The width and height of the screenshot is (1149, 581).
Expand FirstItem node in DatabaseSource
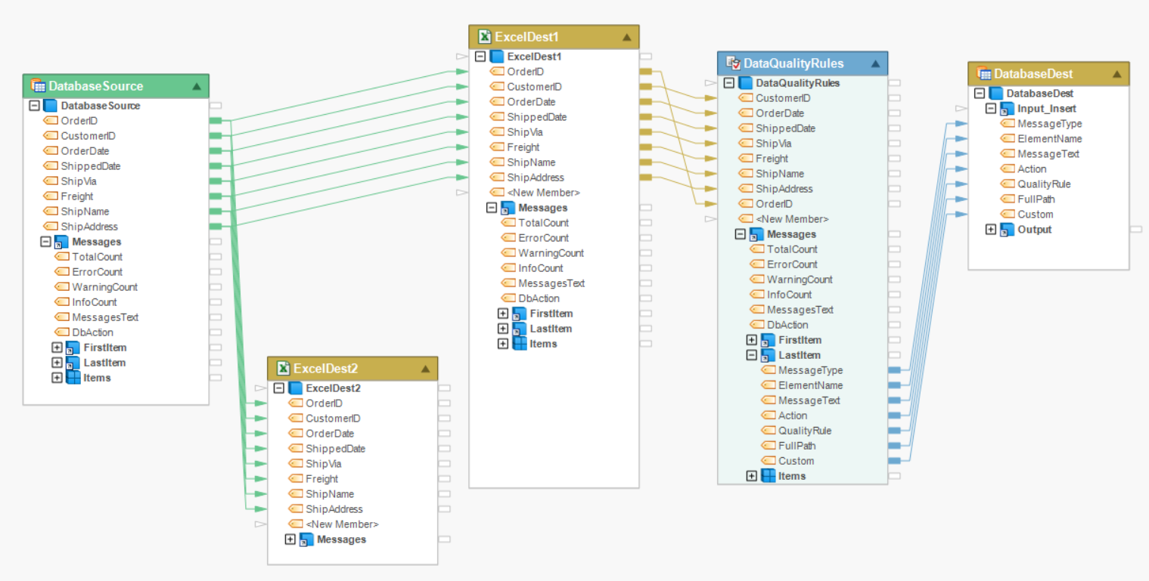point(57,348)
